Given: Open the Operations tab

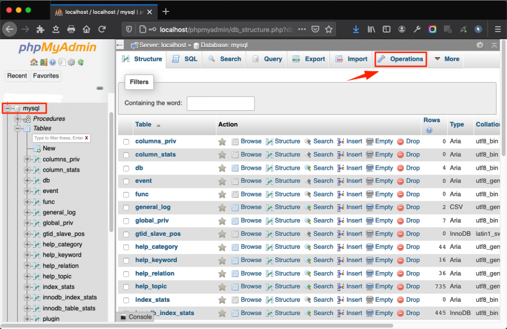Looking at the screenshot, I should (401, 59).
